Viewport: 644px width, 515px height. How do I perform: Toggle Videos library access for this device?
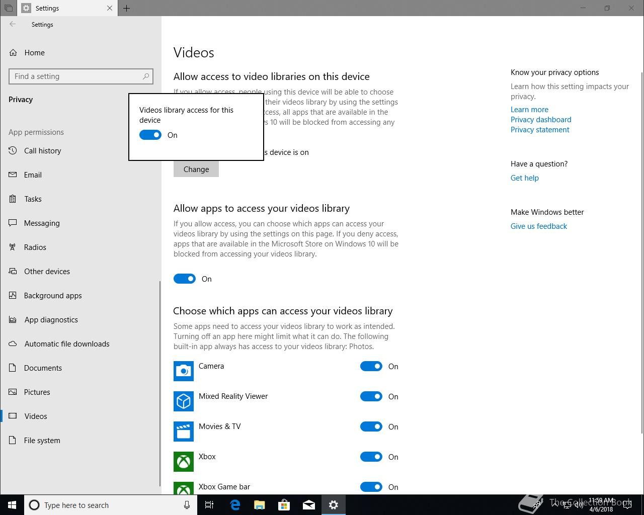(x=150, y=135)
